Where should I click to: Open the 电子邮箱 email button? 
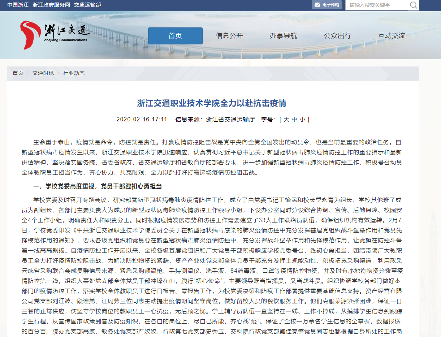coord(327,5)
